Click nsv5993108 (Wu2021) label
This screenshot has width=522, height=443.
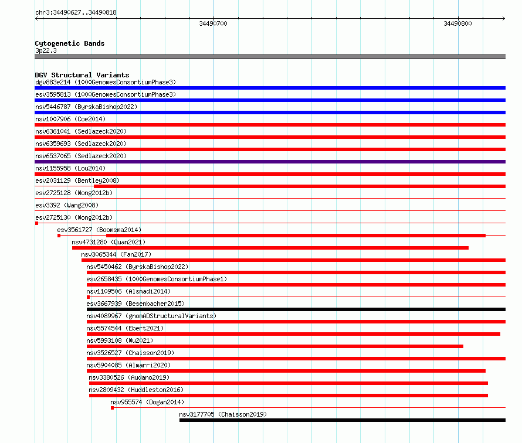tap(120, 340)
